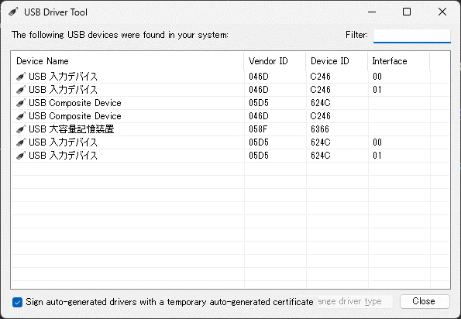Maximize the USB Driver Tool window
Viewport: 461px width, 319px height.
click(407, 12)
